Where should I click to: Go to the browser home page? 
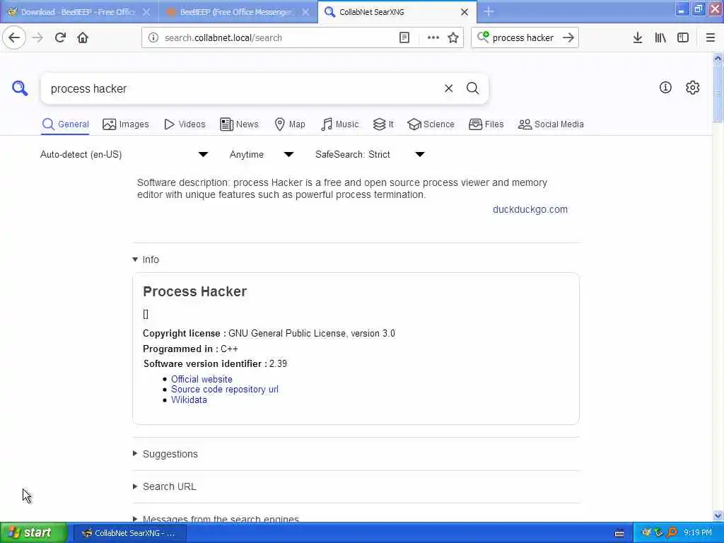tap(83, 38)
